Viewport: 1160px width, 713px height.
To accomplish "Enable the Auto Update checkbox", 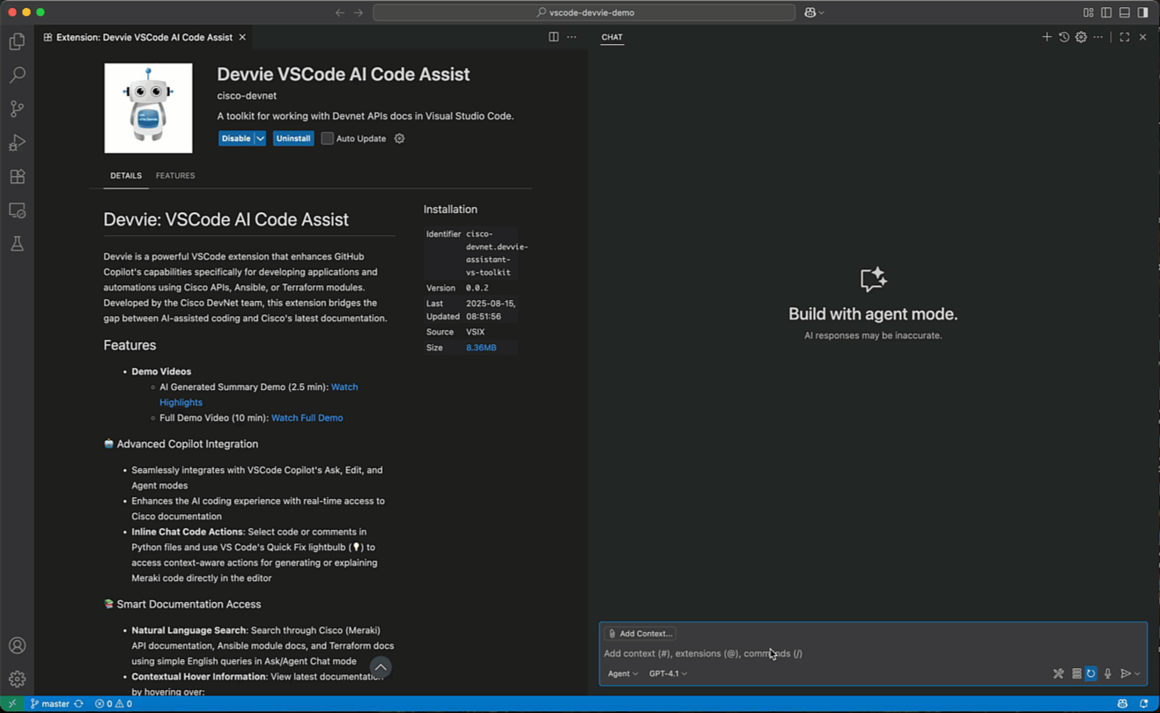I will coord(328,138).
